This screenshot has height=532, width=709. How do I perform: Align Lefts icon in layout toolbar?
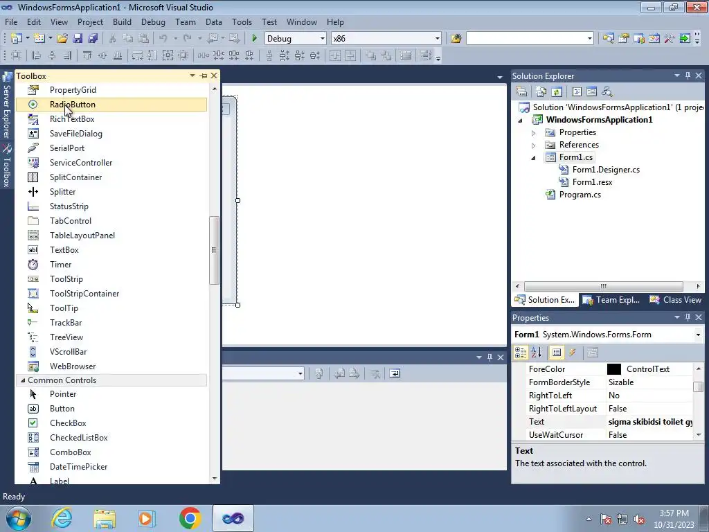[x=37, y=55]
